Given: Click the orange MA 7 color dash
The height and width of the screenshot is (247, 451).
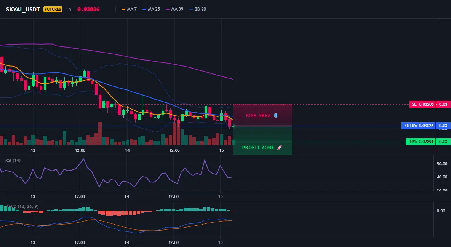Looking at the screenshot, I should tap(123, 9).
